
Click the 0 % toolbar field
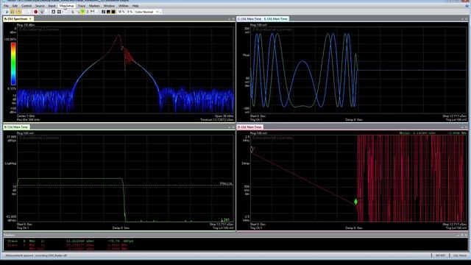click(x=130, y=12)
